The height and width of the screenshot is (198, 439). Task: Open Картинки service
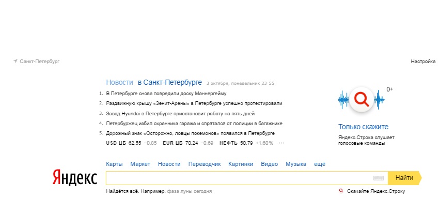tap(241, 164)
